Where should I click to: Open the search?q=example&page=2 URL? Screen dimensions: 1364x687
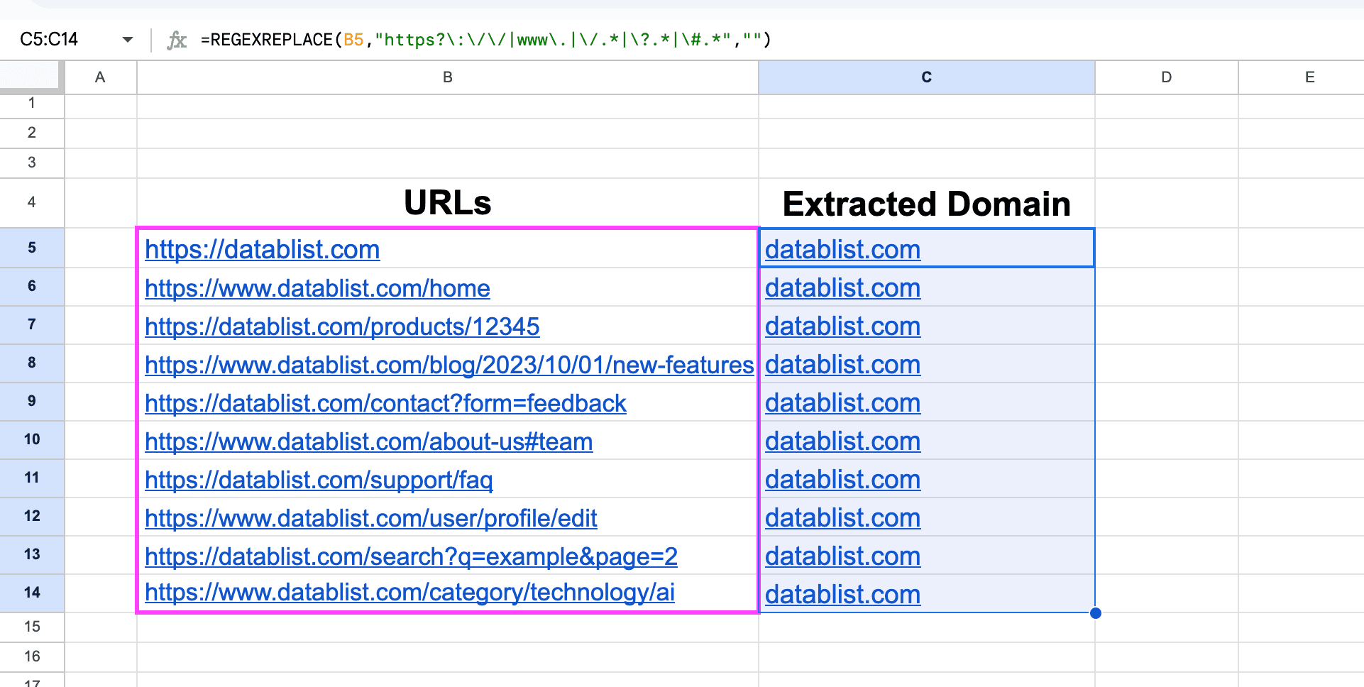411,556
